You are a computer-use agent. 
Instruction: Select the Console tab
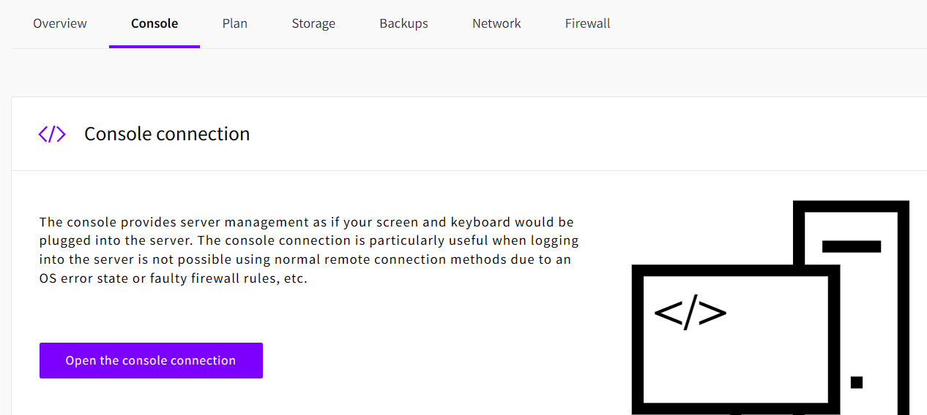coord(154,23)
